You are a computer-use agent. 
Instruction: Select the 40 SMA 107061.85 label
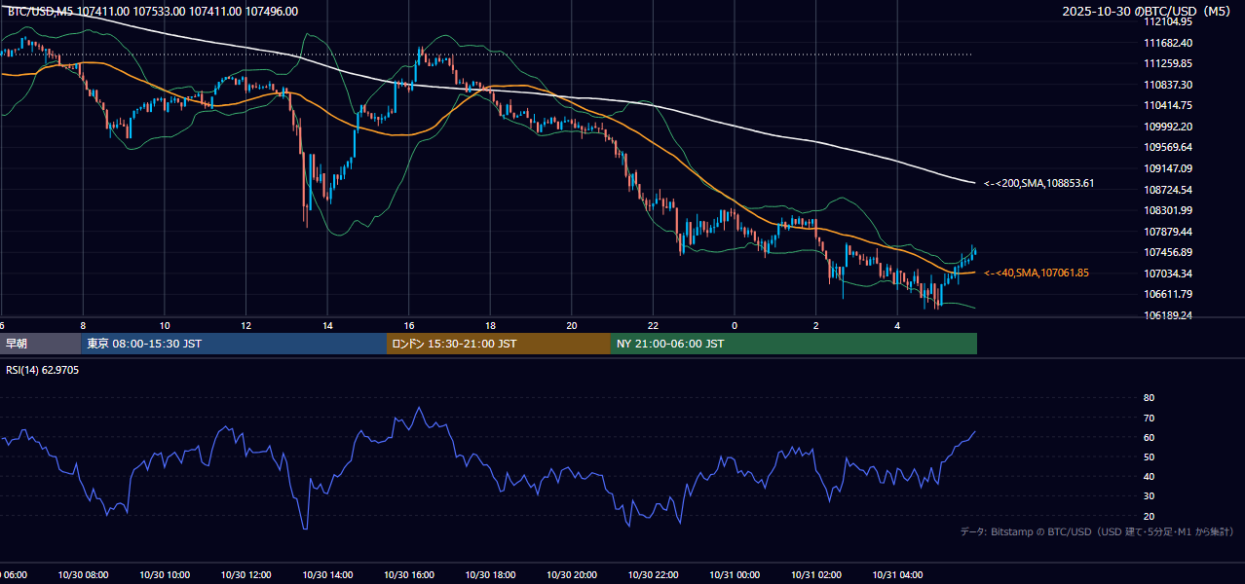(x=1037, y=273)
